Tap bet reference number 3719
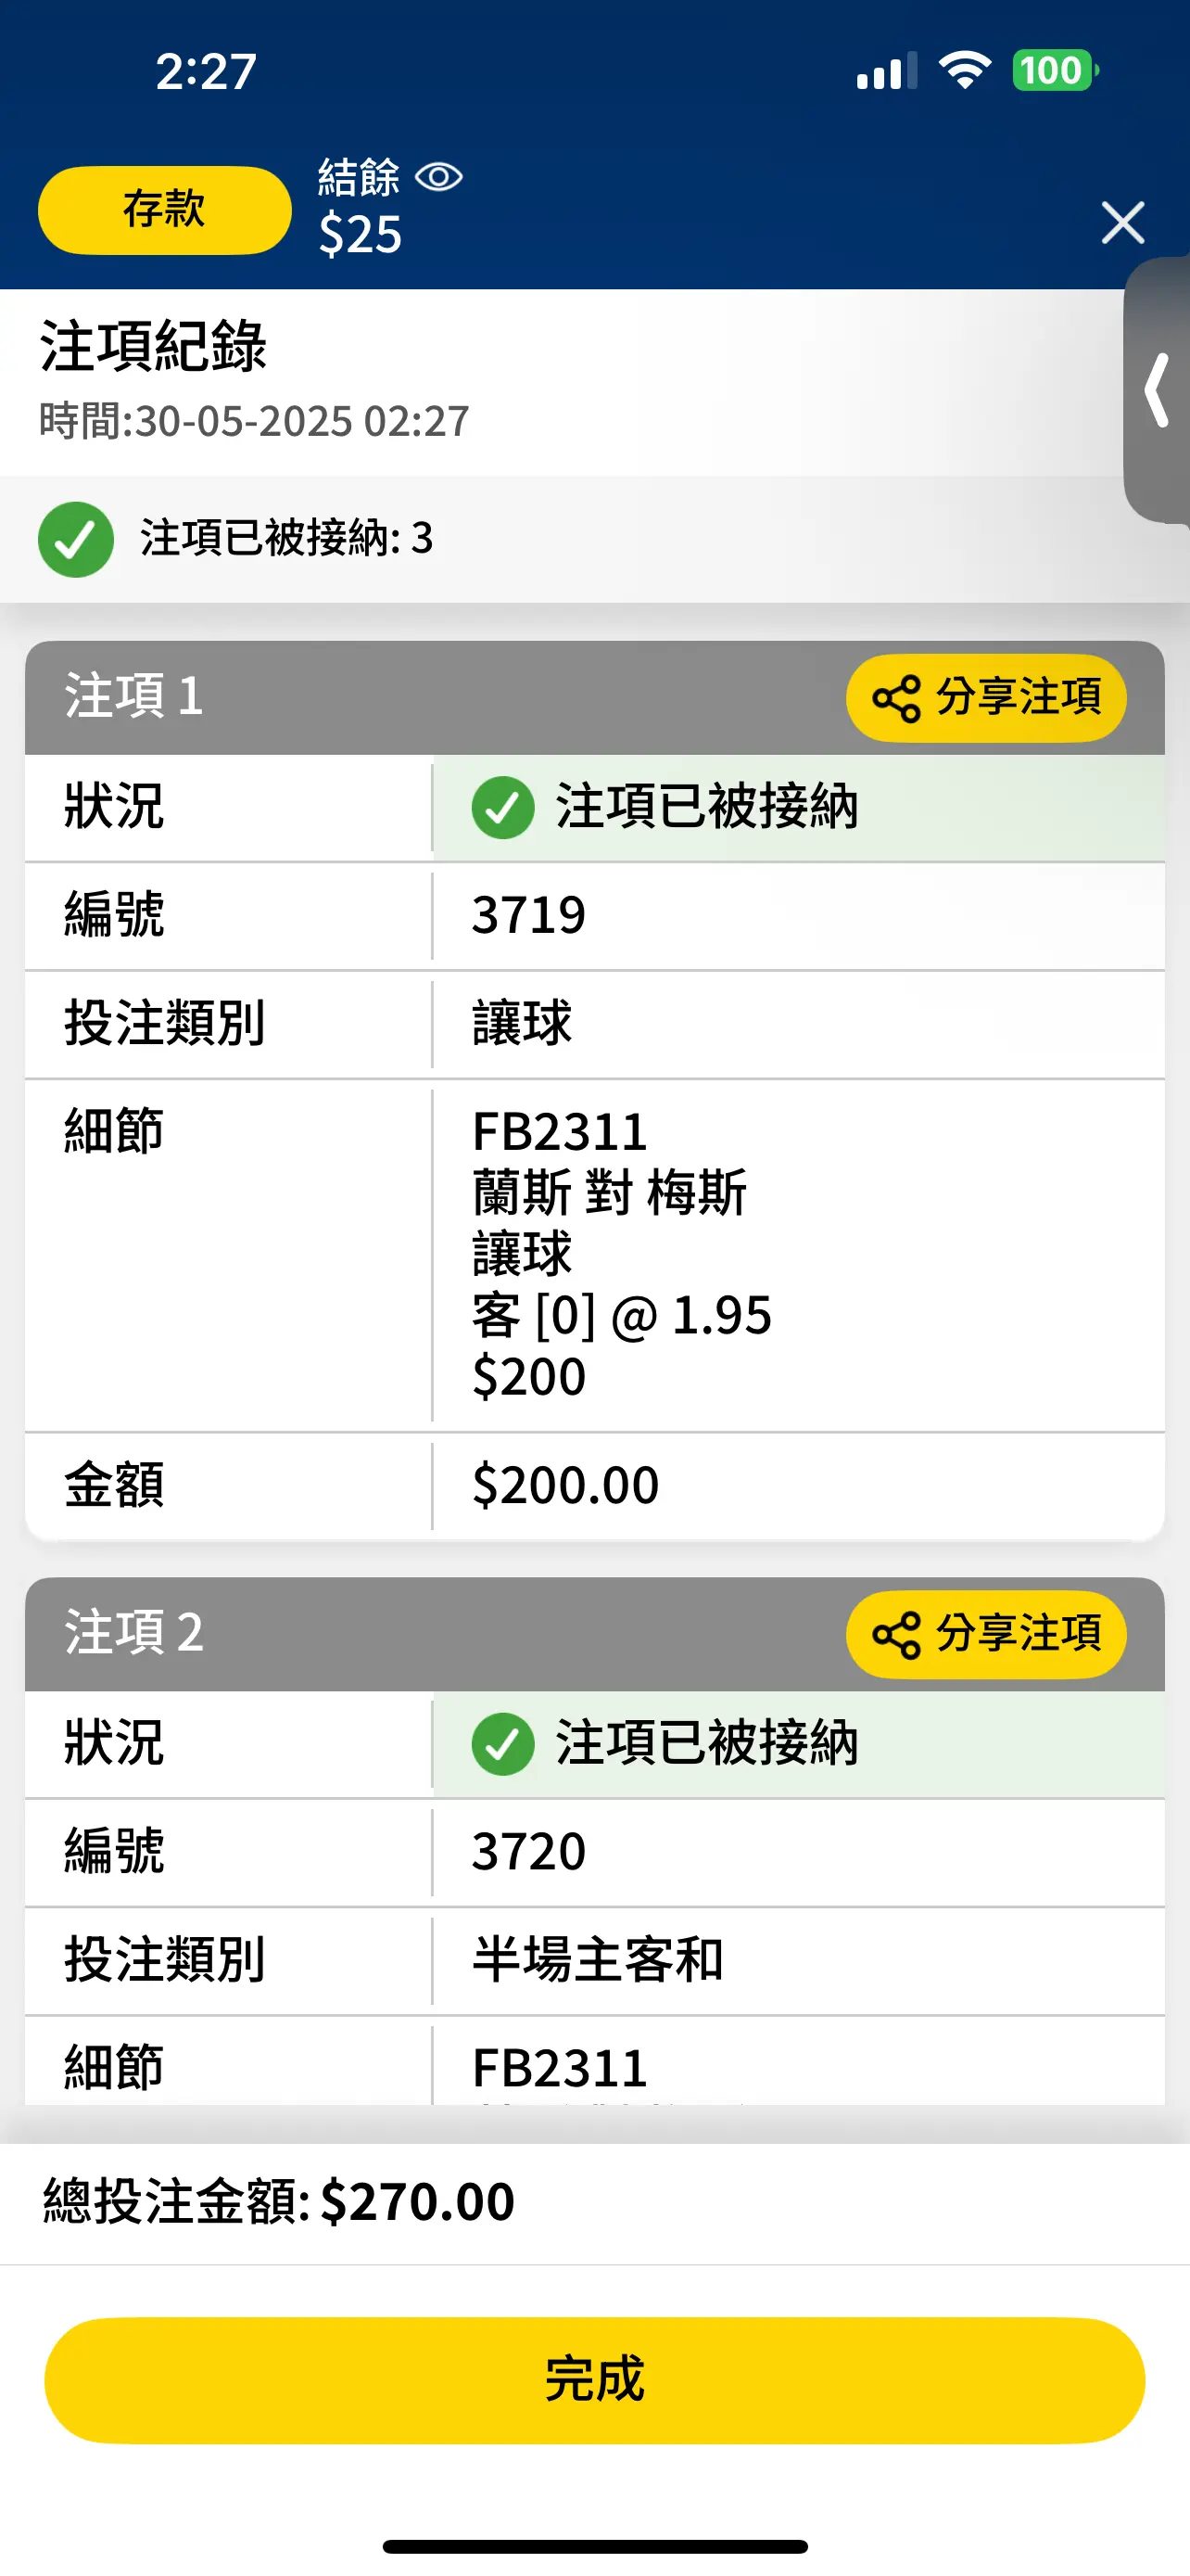The width and height of the screenshot is (1190, 2576). coord(528,915)
